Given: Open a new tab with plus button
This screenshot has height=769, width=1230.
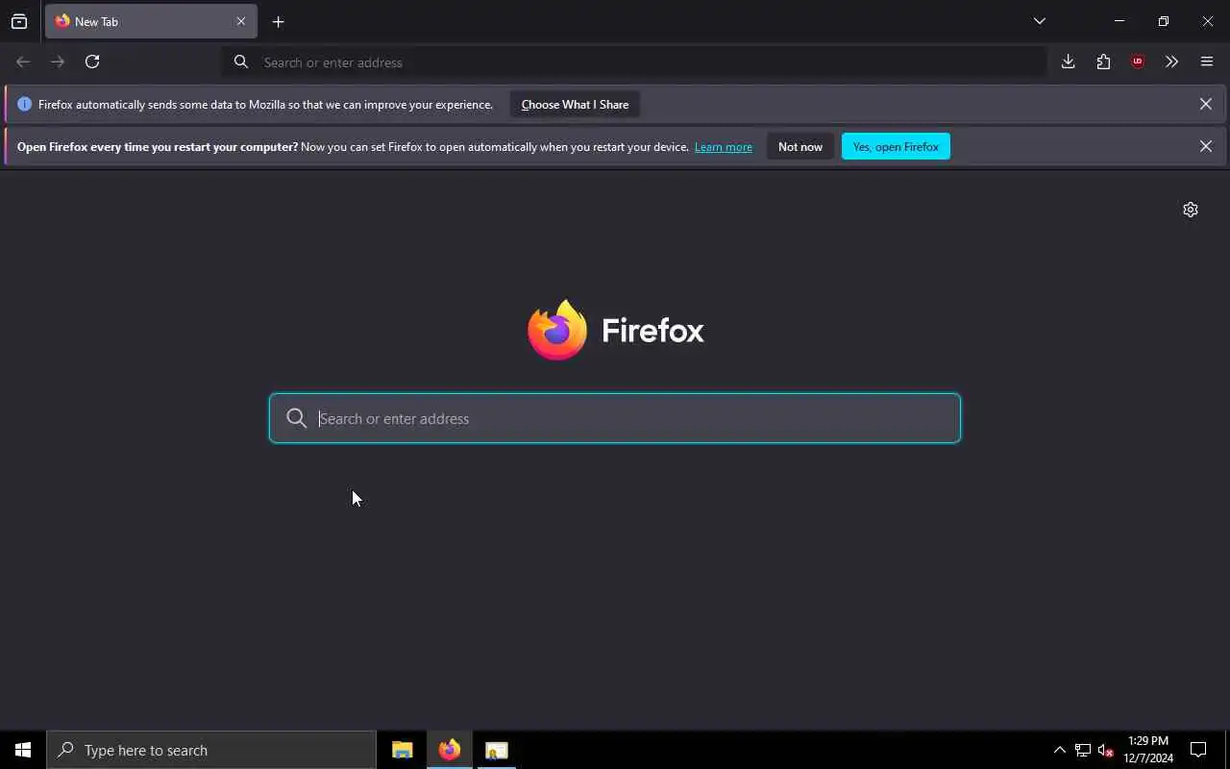Looking at the screenshot, I should pyautogui.click(x=278, y=21).
